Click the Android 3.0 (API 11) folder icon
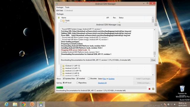Viewport: 190px width, 107px height. (64, 68)
